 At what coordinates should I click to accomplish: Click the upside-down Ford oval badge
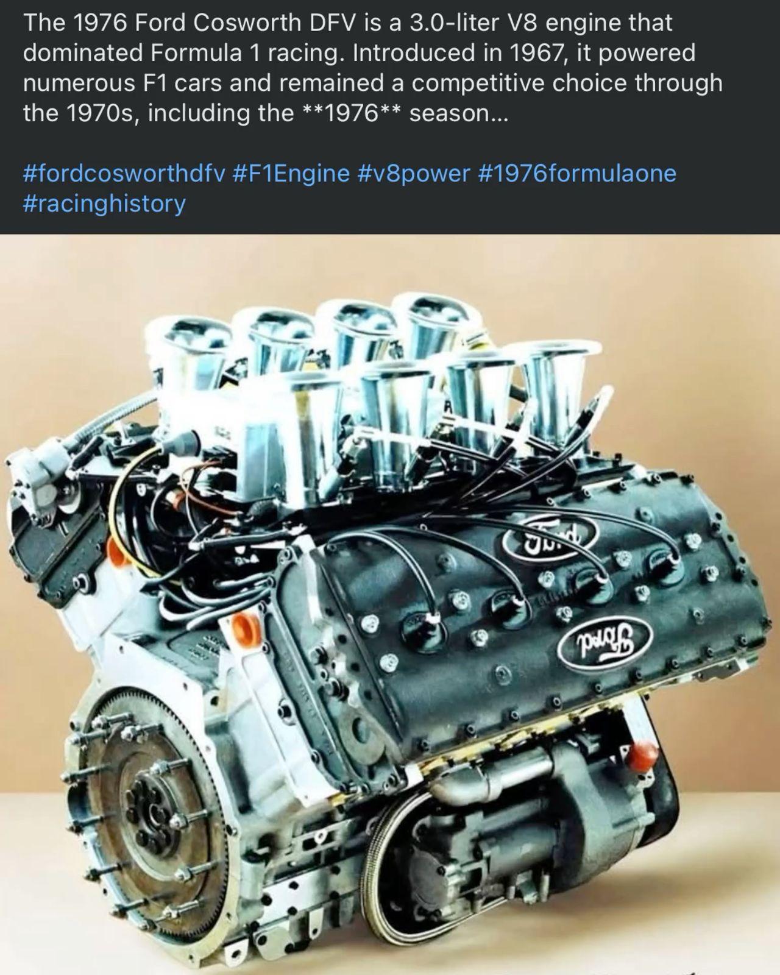pyautogui.click(x=605, y=641)
